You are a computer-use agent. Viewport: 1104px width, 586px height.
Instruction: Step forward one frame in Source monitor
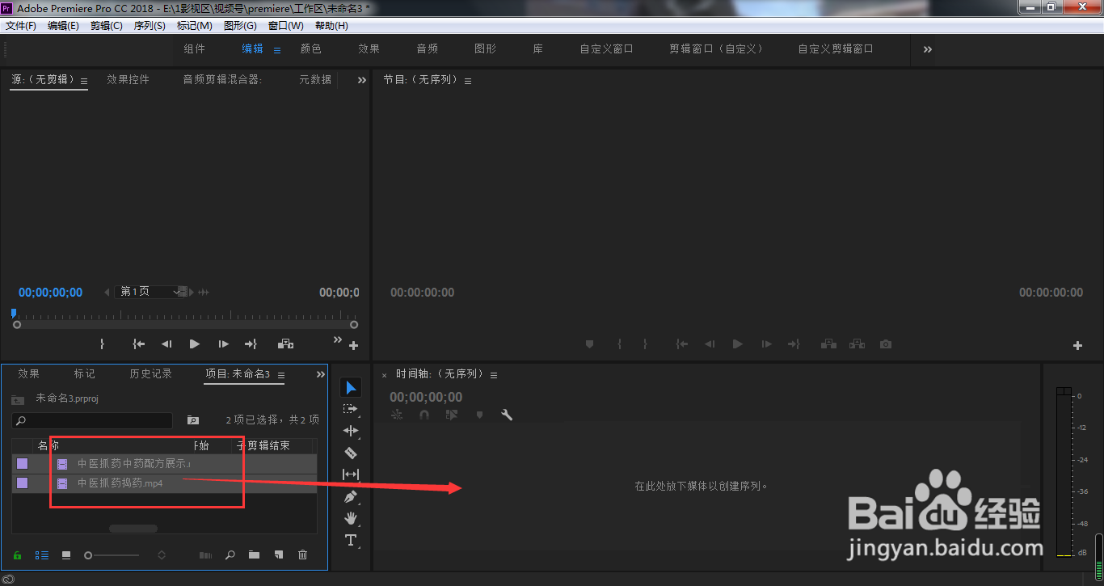[x=223, y=344]
